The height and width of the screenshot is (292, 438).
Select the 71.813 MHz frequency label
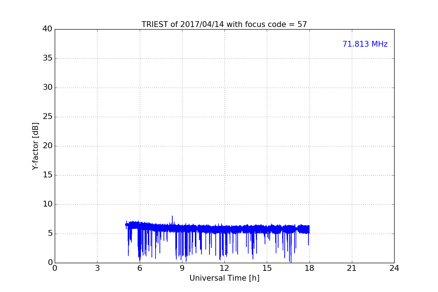coord(365,44)
